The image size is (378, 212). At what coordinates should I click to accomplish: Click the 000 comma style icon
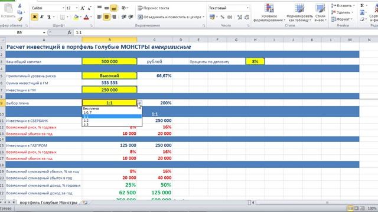pyautogui.click(x=230, y=17)
